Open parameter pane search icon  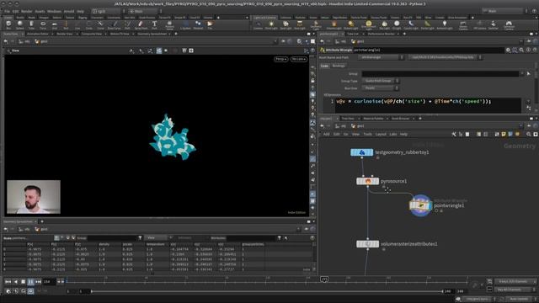pyautogui.click(x=522, y=50)
